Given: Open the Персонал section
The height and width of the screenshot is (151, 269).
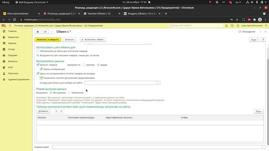Looking at the screenshot, I should point(13,73).
